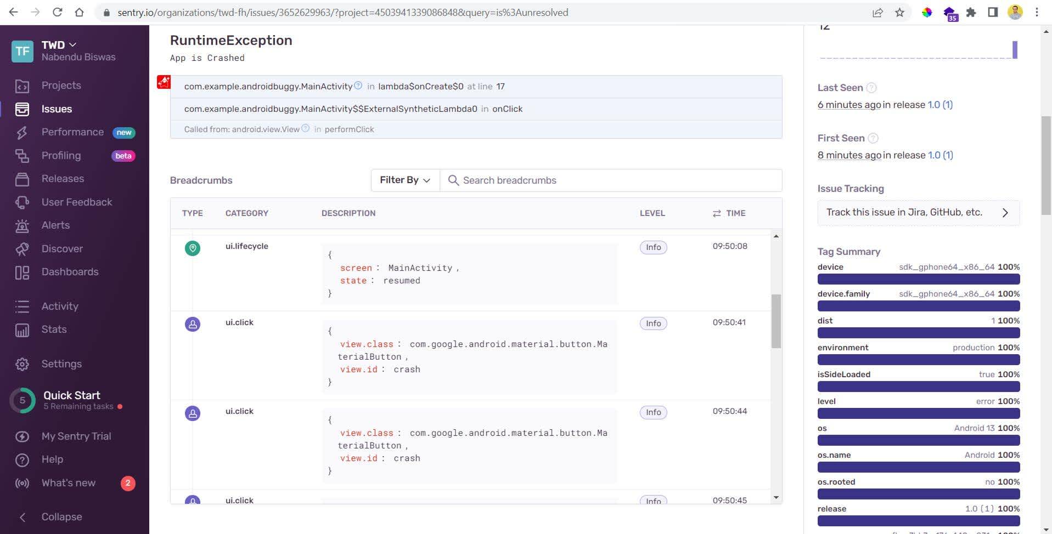Open the Stats chart icon
Screen dimensions: 1052x534
click(22, 330)
